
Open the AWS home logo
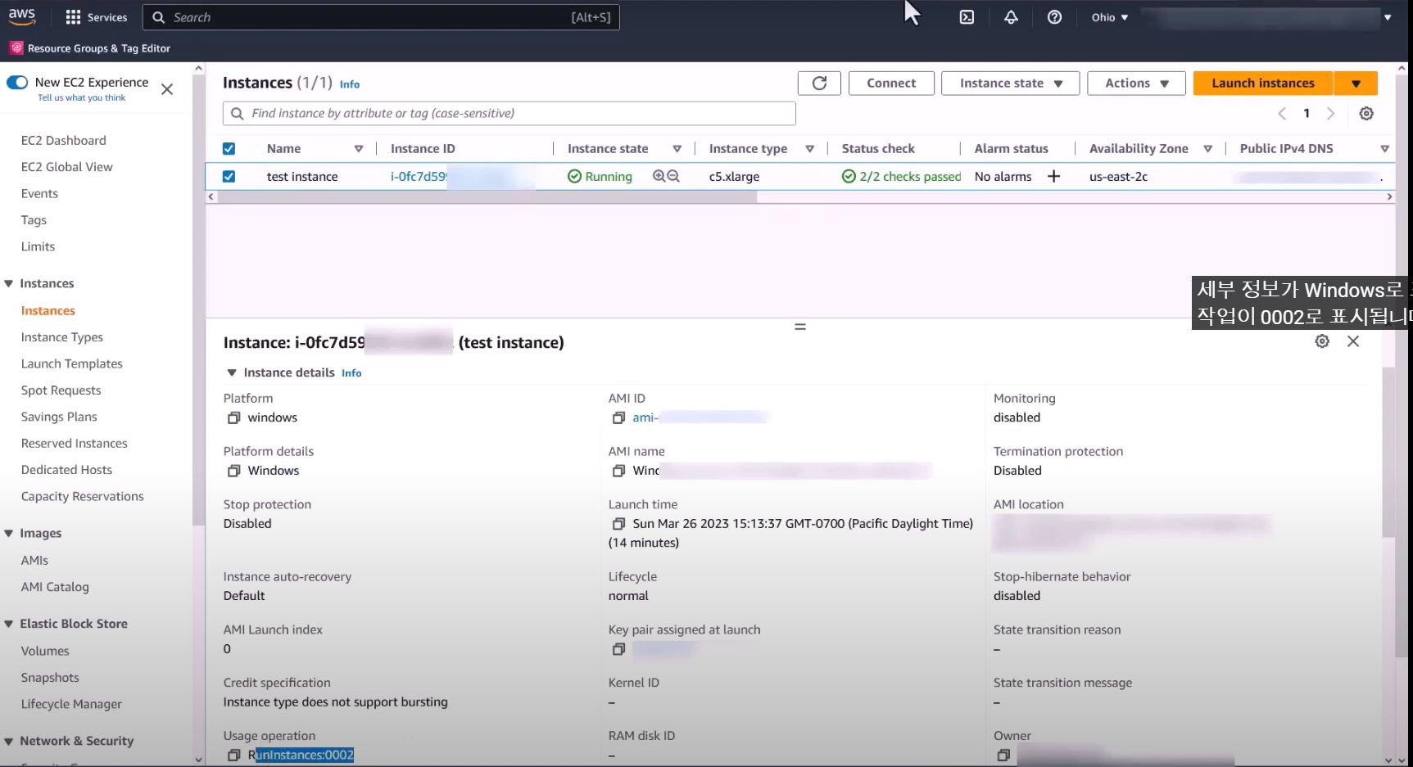click(x=22, y=16)
